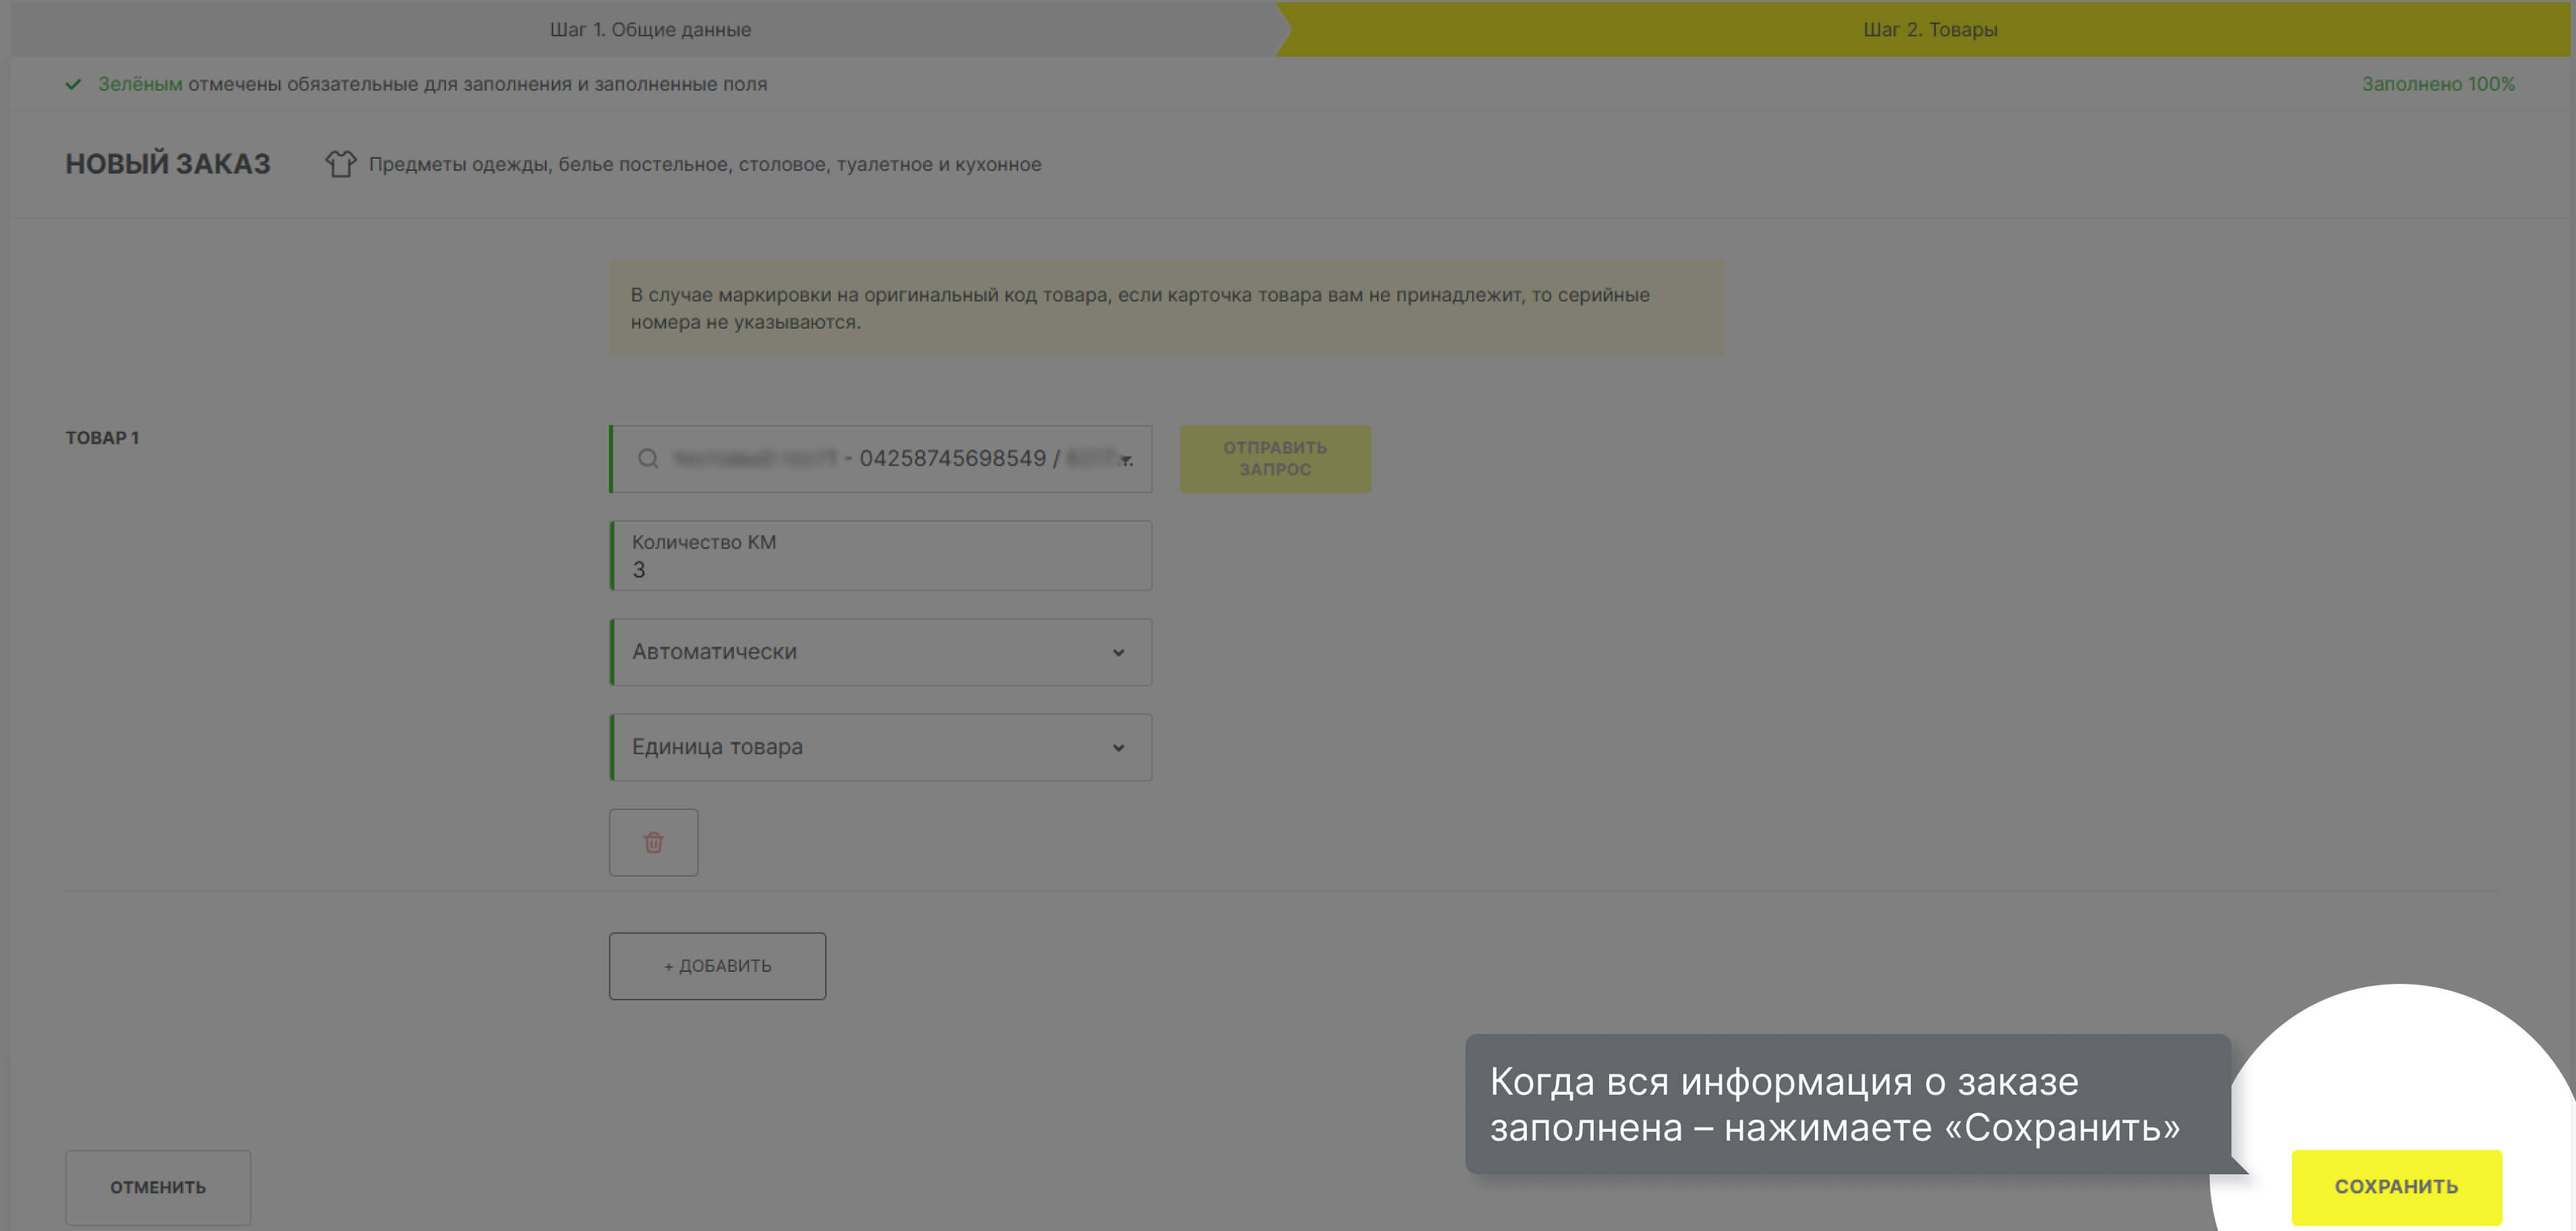Image resolution: width=2576 pixels, height=1231 pixels.
Task: Click the clothing t-shirt category icon
Action: [x=340, y=164]
